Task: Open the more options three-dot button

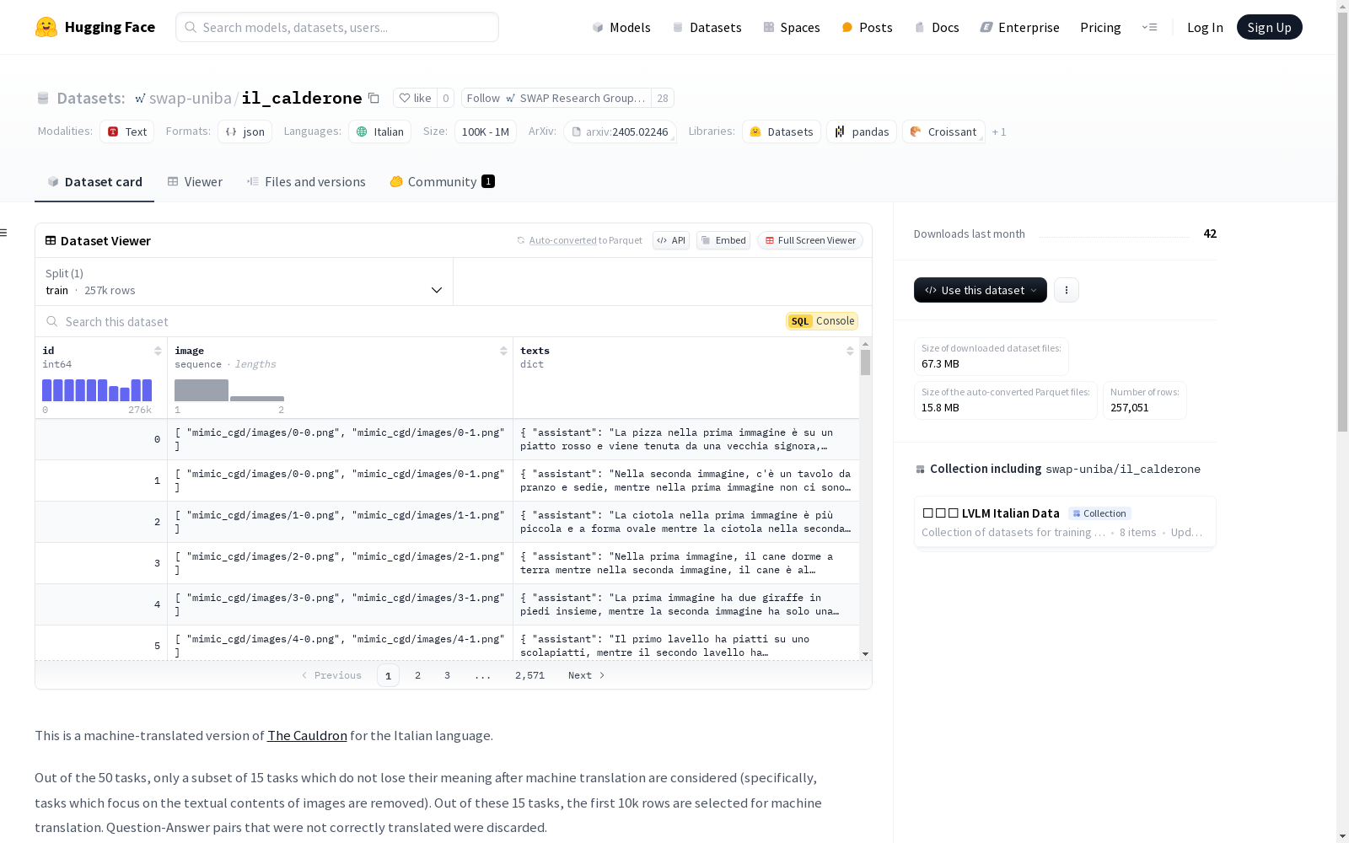Action: 1067,290
